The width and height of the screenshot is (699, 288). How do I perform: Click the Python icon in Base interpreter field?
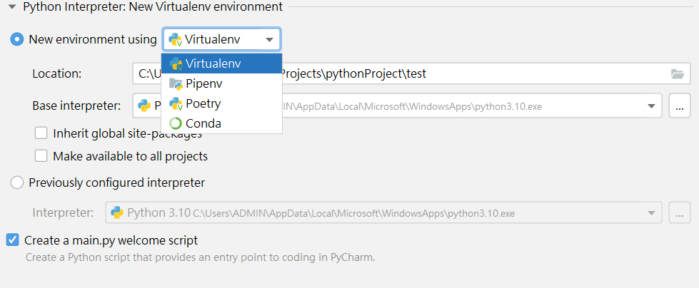pyautogui.click(x=144, y=106)
